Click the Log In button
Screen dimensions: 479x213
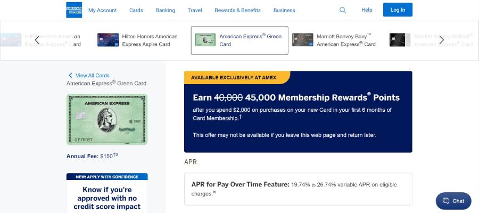coord(398,10)
